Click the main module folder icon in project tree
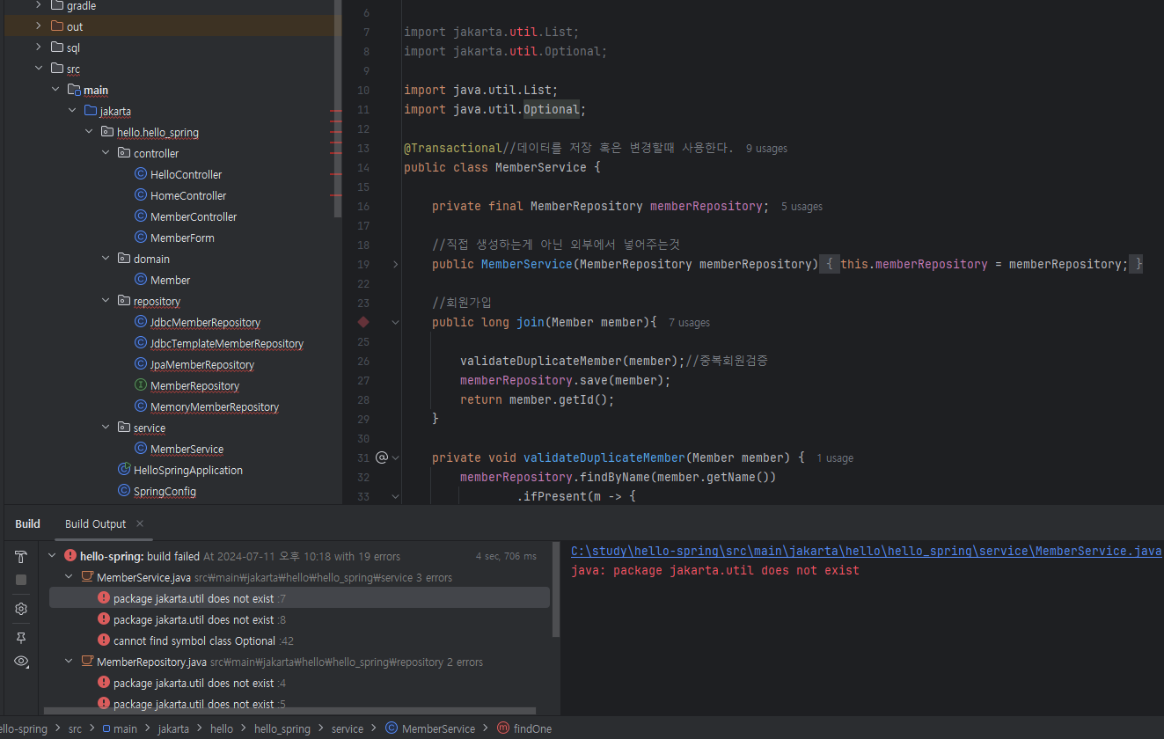 74,90
